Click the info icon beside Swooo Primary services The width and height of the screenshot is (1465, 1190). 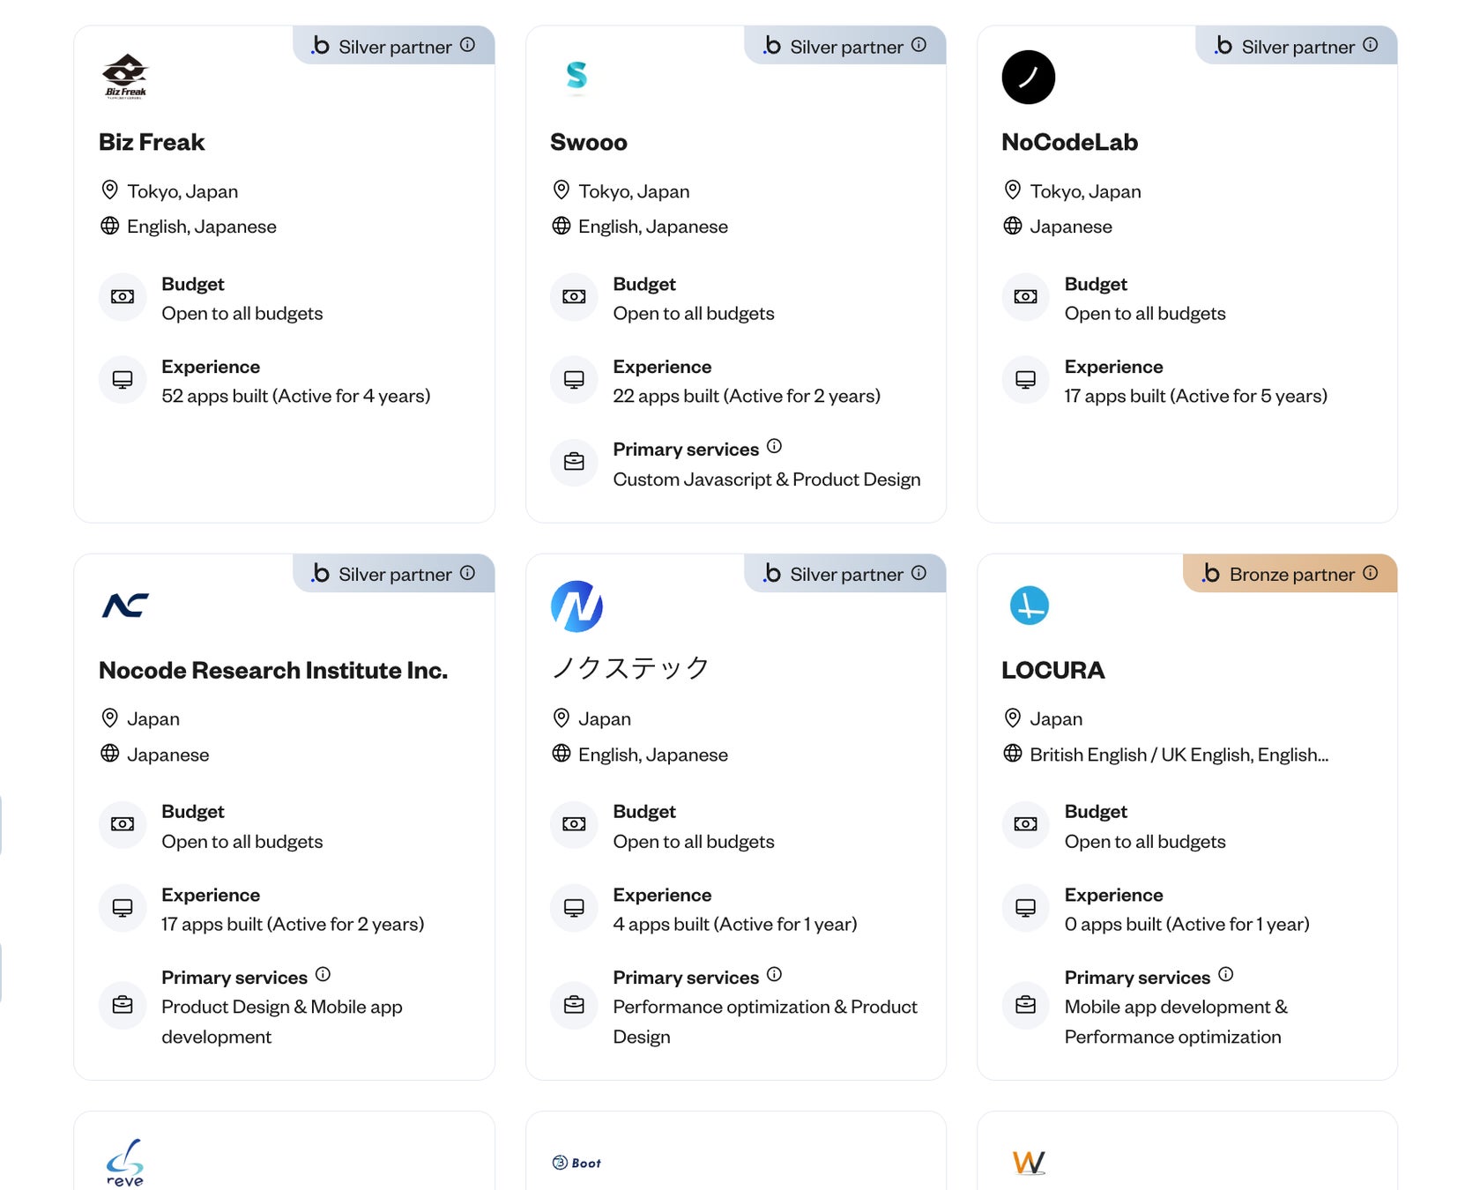pyautogui.click(x=774, y=446)
